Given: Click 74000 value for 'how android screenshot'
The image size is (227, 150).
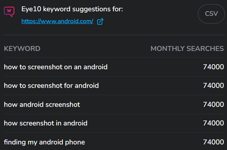Looking at the screenshot, I should [x=213, y=104].
